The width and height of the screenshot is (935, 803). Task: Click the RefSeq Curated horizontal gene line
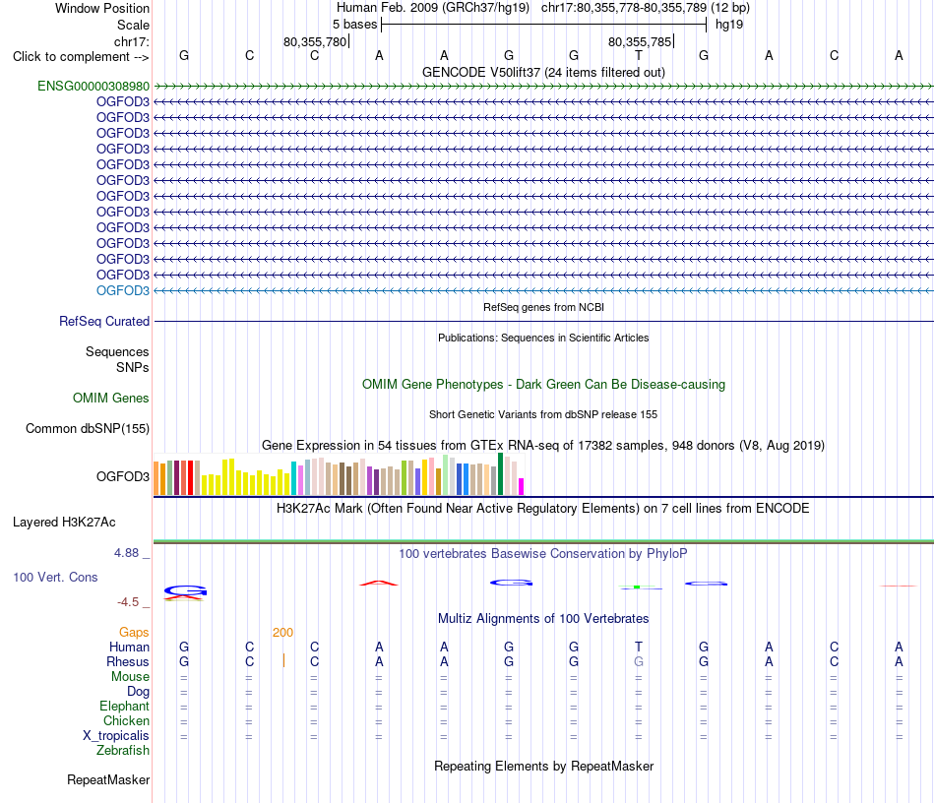click(x=543, y=322)
